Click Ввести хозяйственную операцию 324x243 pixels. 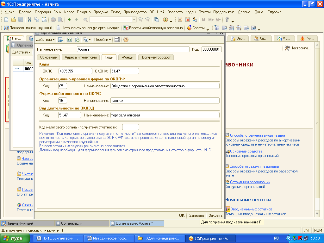pyautogui.click(x=153, y=28)
